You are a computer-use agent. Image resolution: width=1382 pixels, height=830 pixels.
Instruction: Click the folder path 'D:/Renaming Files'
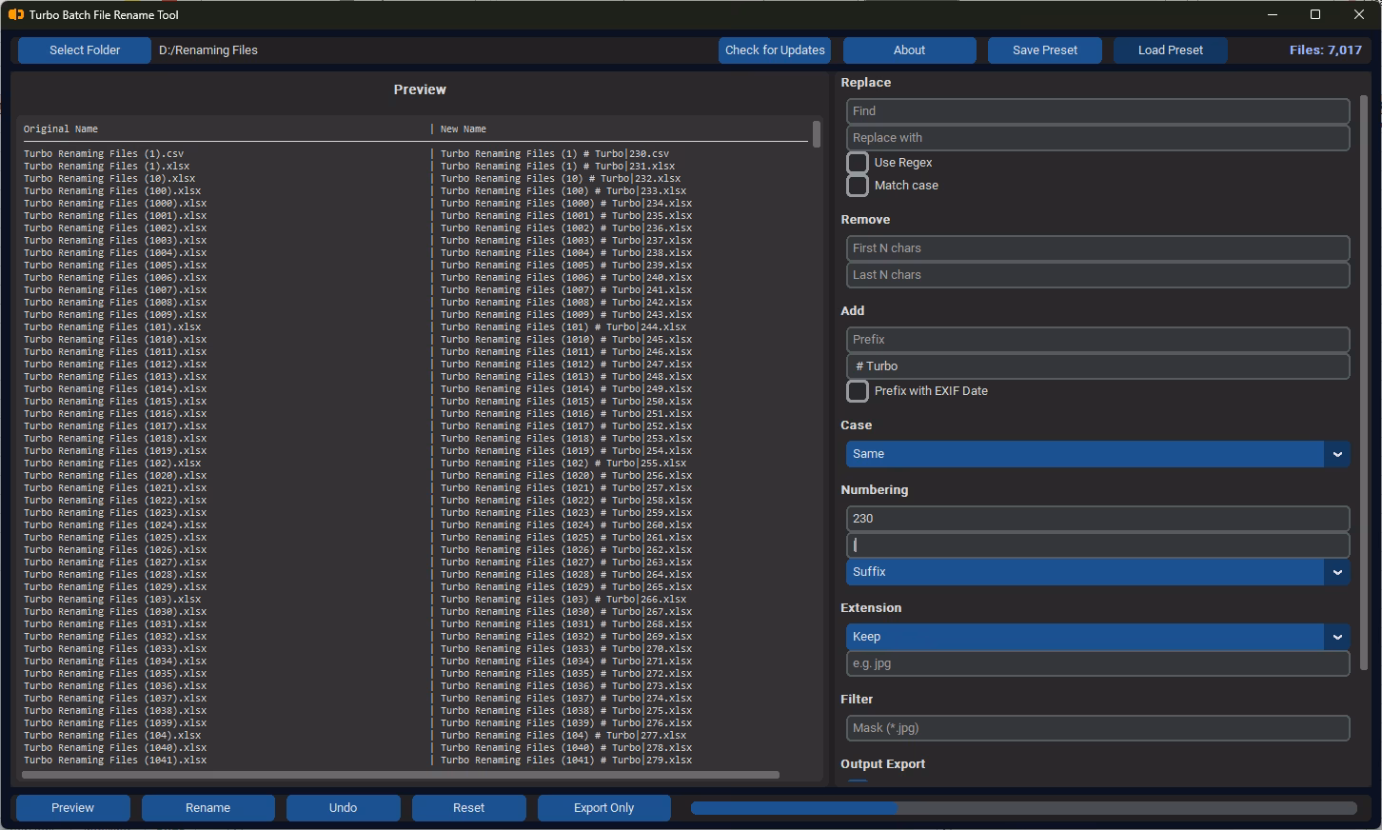208,50
